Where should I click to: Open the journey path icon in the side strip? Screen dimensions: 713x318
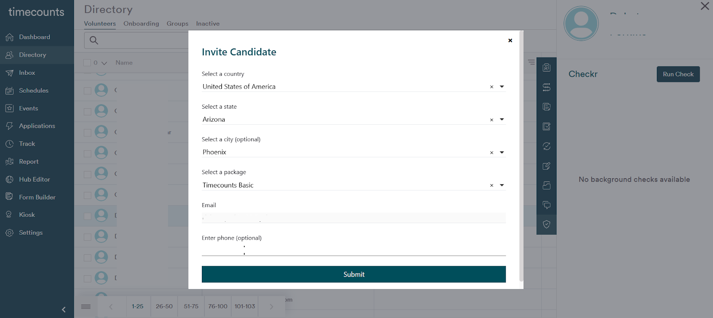(x=546, y=87)
